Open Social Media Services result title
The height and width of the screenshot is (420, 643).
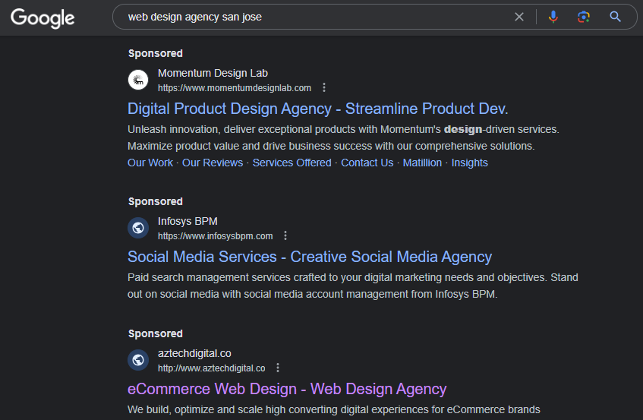[x=310, y=257]
